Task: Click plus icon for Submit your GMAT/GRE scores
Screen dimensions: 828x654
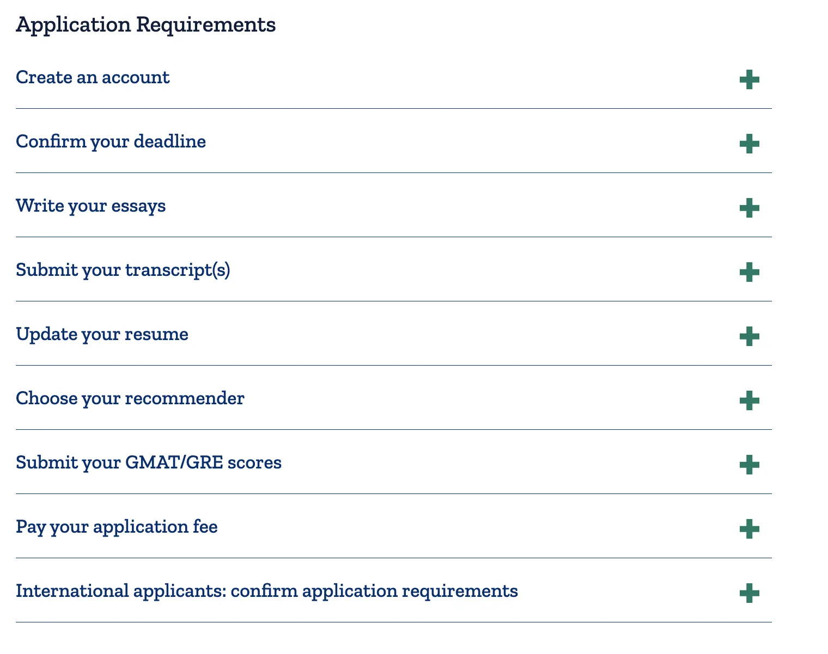Action: pyautogui.click(x=749, y=465)
